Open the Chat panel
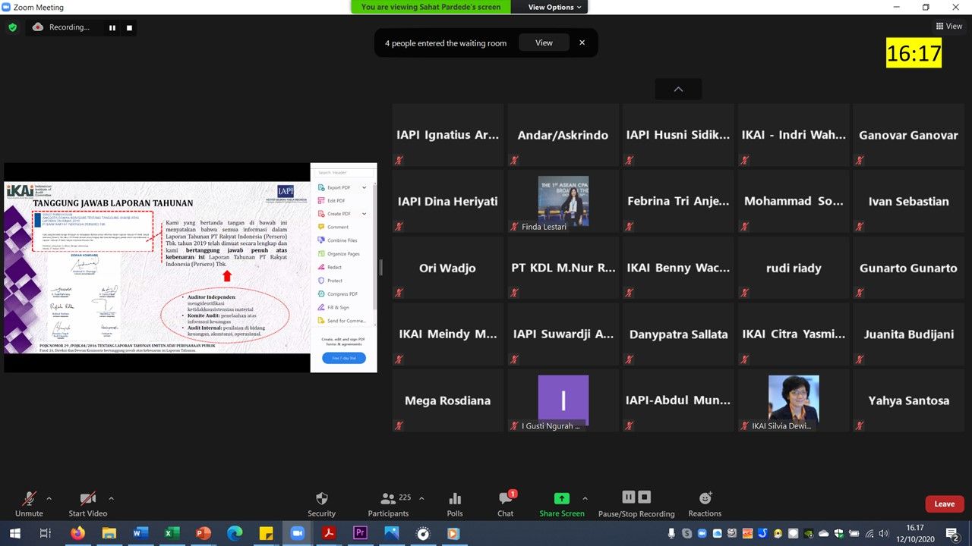The width and height of the screenshot is (972, 546). point(506,504)
